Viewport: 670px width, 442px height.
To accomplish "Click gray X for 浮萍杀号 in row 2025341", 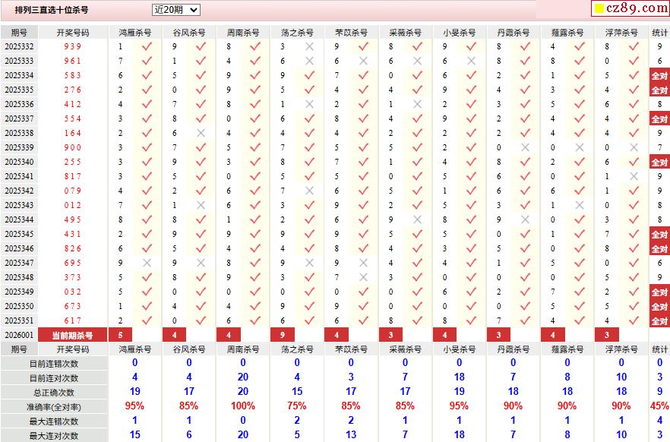I will [x=634, y=176].
